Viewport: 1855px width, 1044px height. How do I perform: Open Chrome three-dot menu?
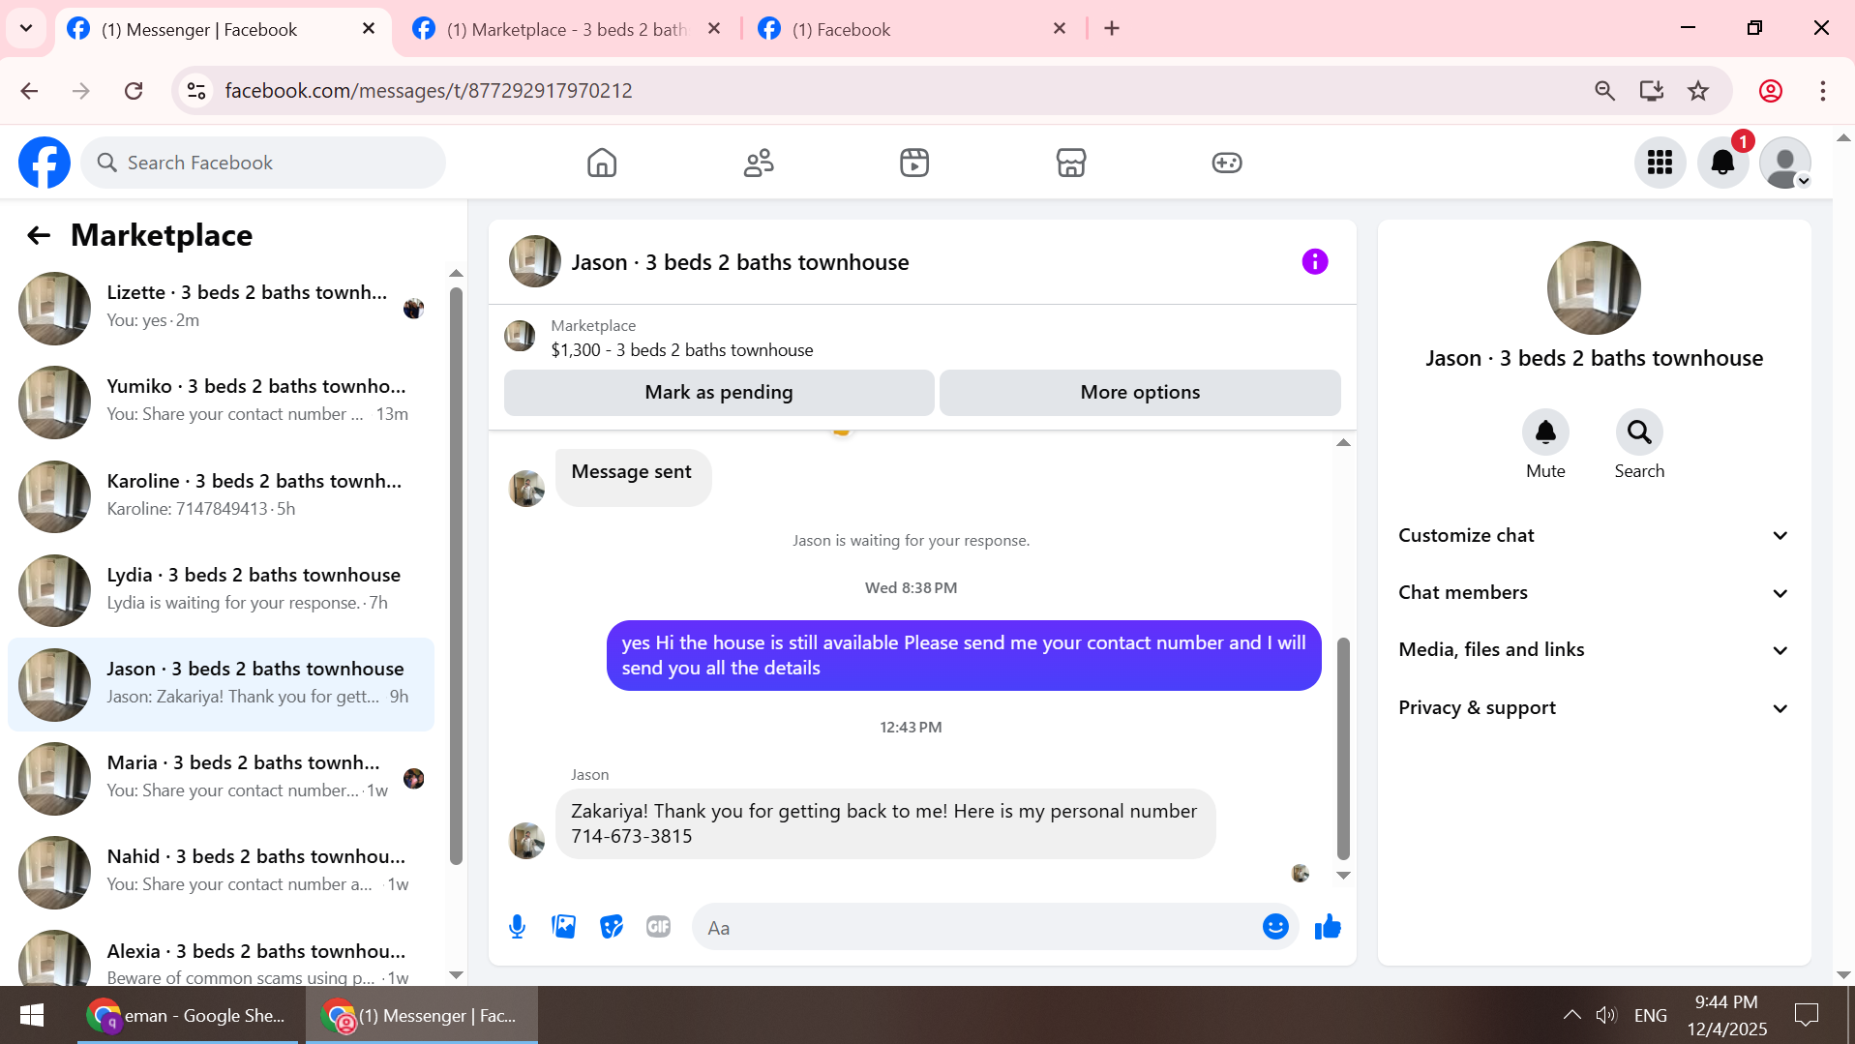tap(1823, 91)
